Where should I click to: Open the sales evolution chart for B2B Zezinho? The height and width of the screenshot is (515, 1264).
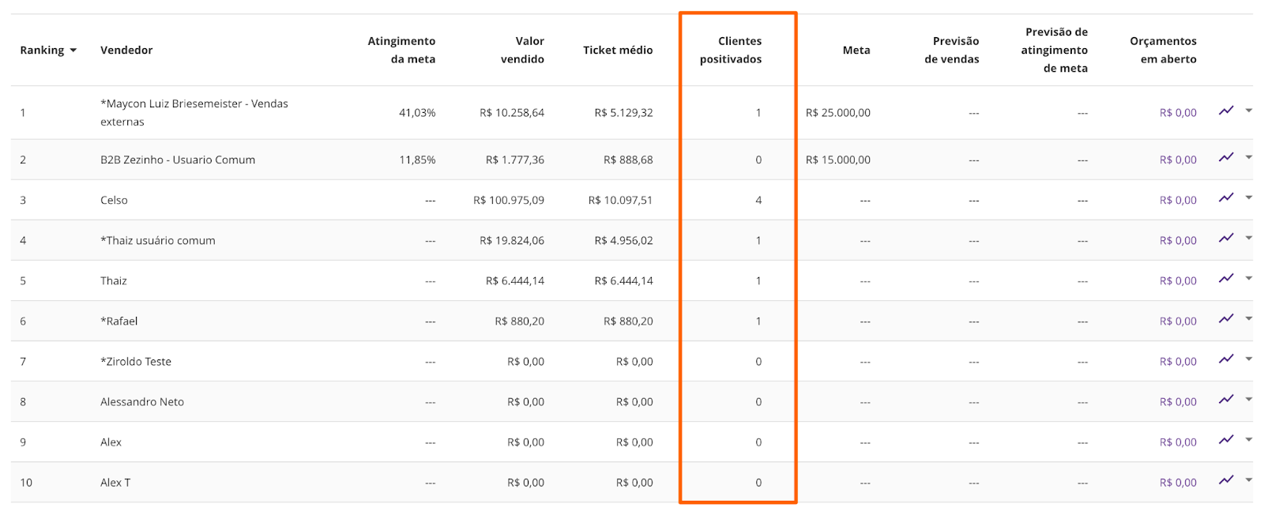[1226, 157]
